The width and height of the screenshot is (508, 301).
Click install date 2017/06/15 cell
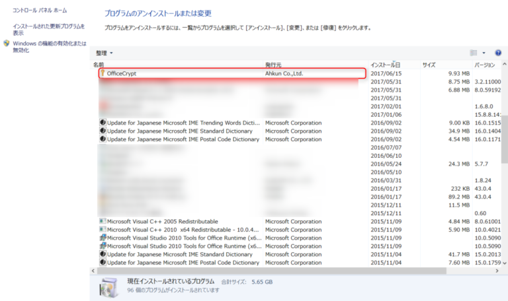pyautogui.click(x=386, y=73)
